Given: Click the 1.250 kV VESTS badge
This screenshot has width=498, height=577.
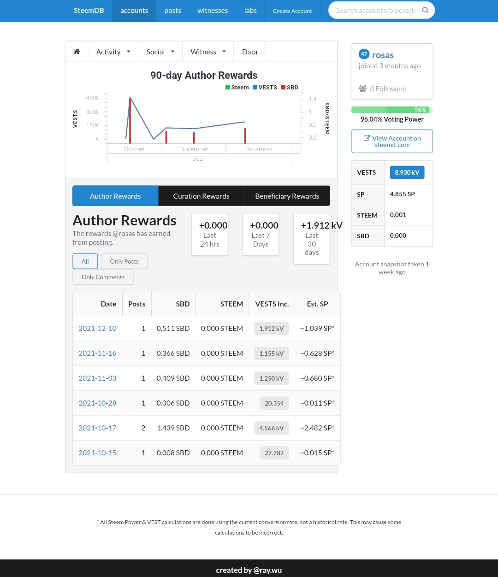Looking at the screenshot, I should 271,378.
